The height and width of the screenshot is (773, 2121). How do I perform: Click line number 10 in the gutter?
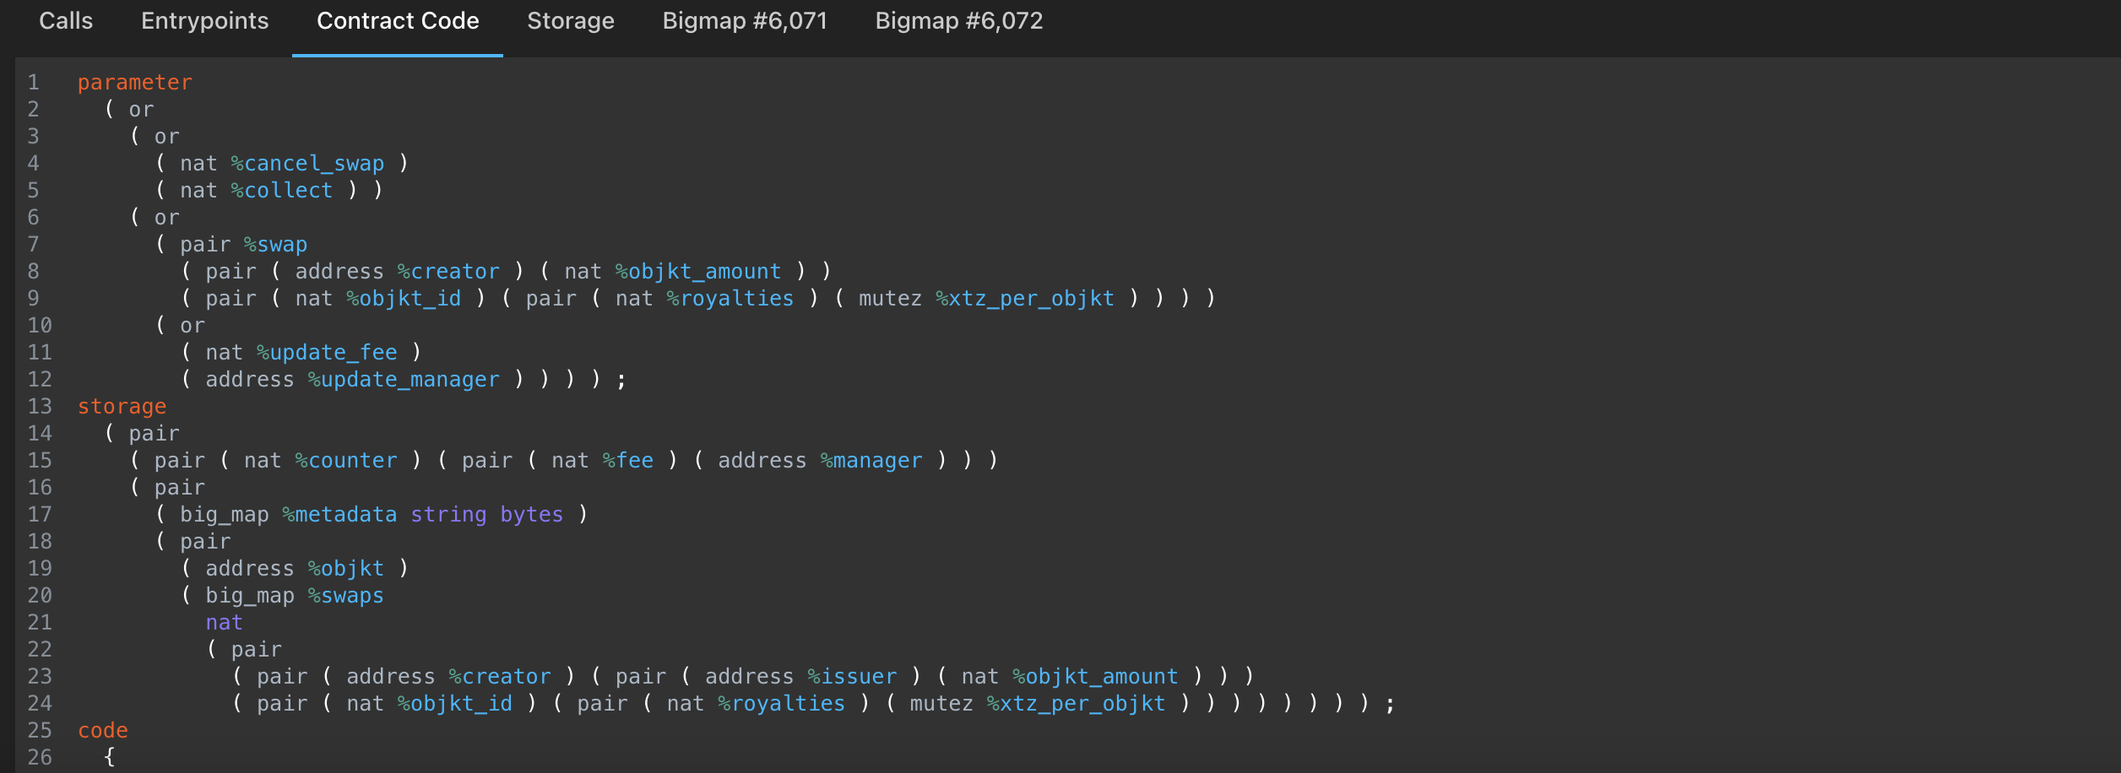pyautogui.click(x=40, y=326)
